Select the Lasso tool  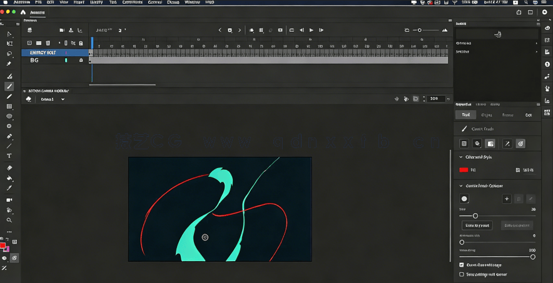(x=9, y=54)
